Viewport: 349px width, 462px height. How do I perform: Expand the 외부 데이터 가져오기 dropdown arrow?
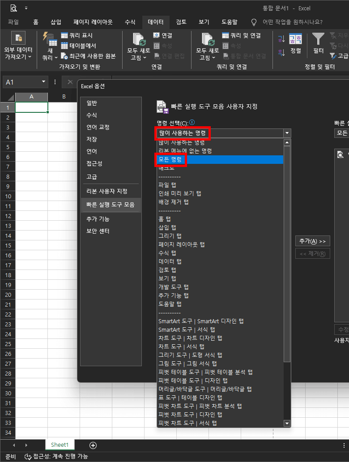point(30,56)
